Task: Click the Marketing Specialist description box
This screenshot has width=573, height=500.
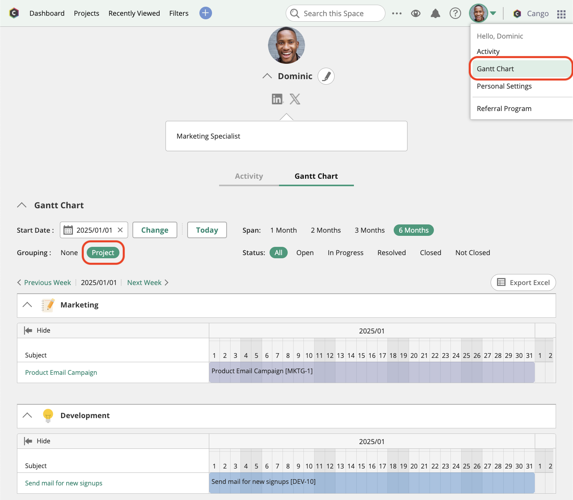Action: (x=286, y=136)
